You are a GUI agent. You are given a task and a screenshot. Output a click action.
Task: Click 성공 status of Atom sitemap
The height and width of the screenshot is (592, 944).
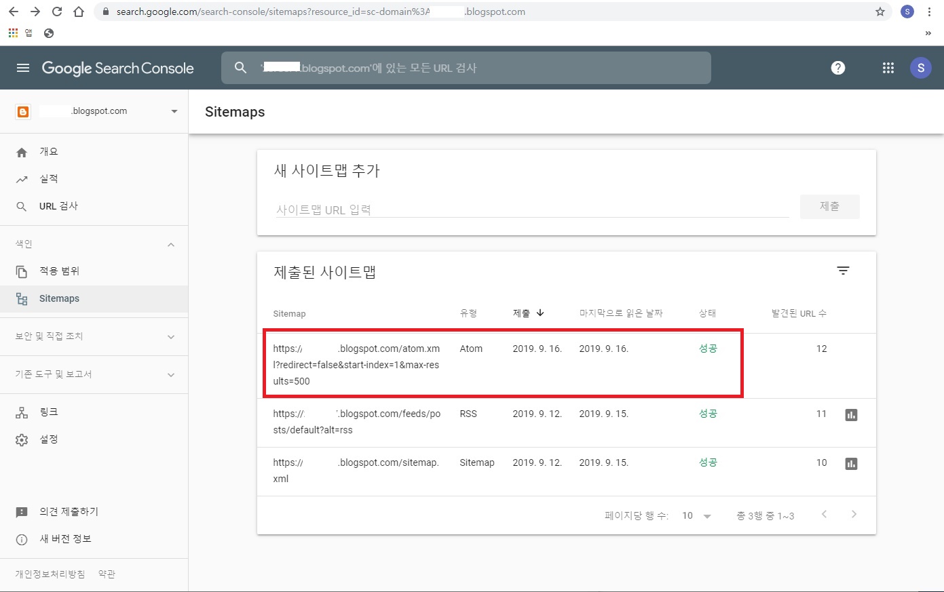(x=708, y=349)
